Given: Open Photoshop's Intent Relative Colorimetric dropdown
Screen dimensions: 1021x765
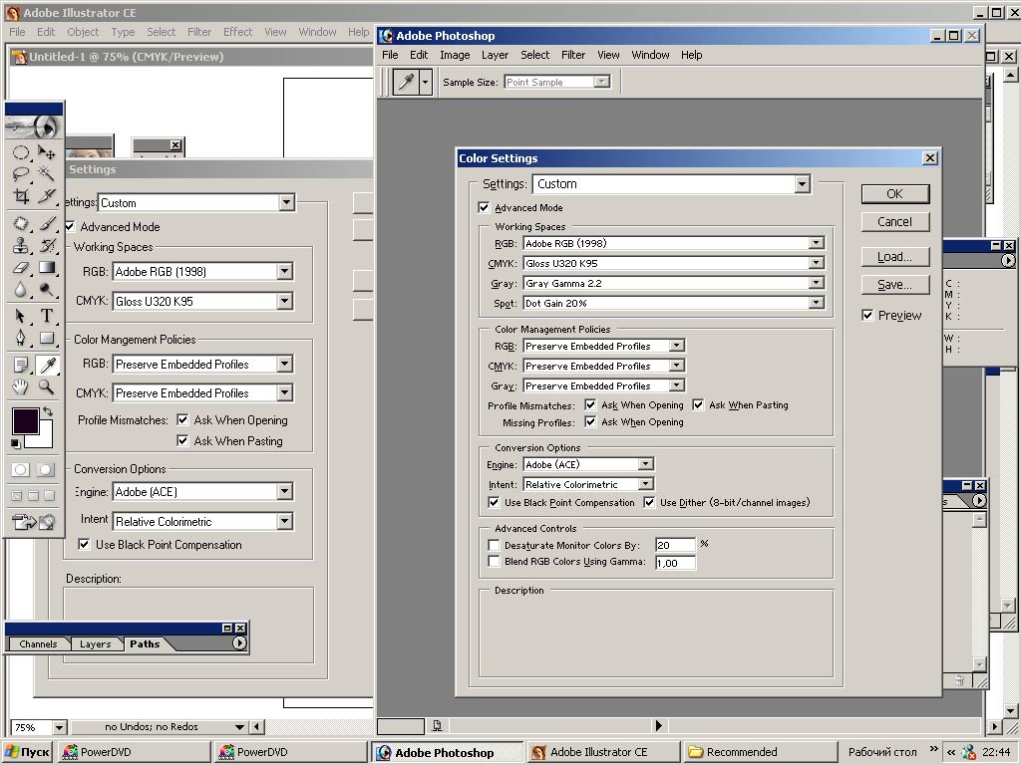Looking at the screenshot, I should coord(588,484).
